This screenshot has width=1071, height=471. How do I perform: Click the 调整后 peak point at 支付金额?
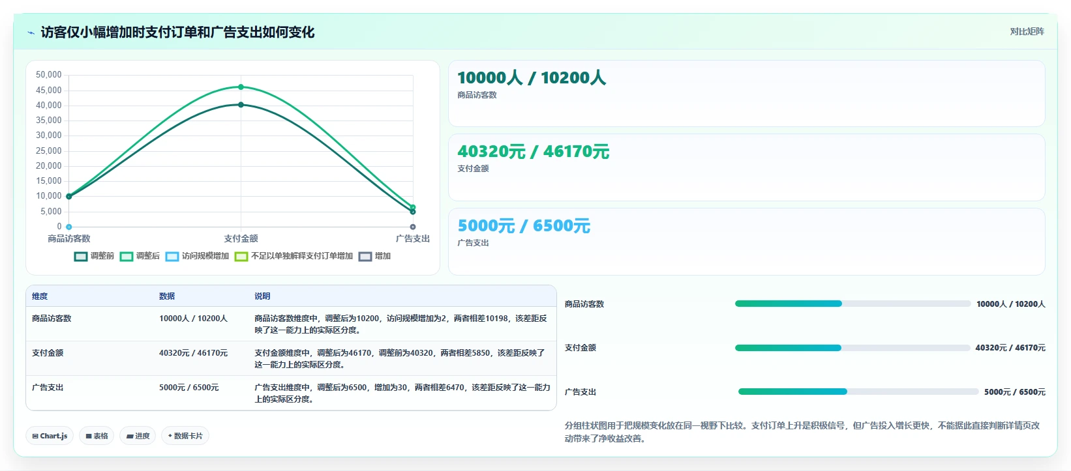coord(241,87)
